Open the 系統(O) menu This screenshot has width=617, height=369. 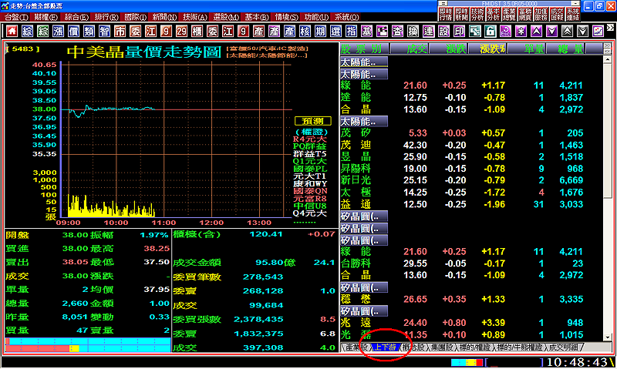pyautogui.click(x=346, y=17)
